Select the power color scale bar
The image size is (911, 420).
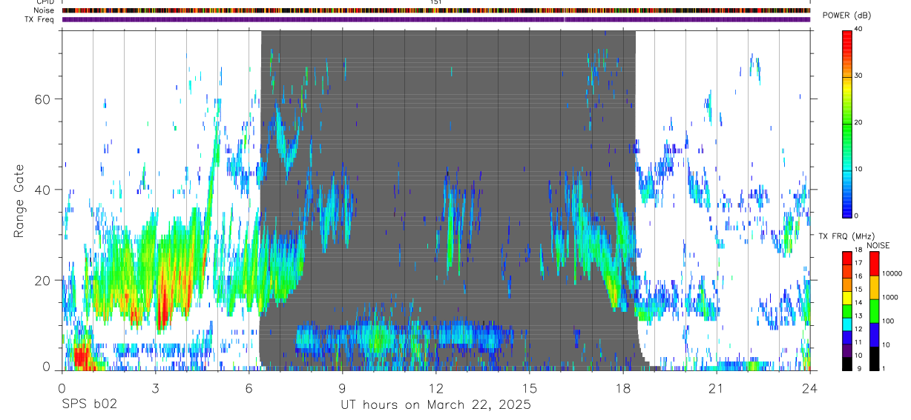click(x=847, y=123)
